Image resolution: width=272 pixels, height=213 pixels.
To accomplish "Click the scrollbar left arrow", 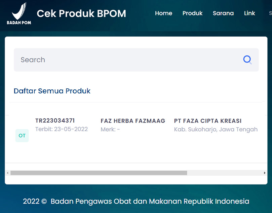I will pos(7,173).
